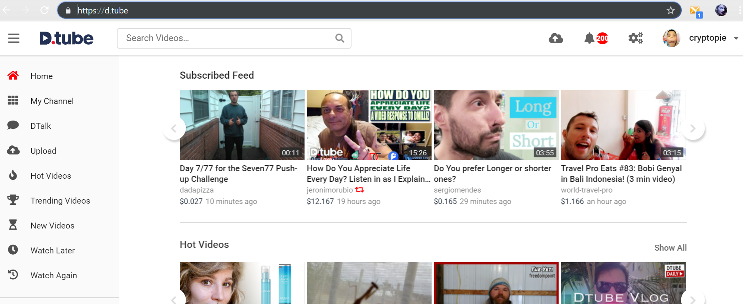Play the 15:26 Appreciate Life thumbnail

tap(369, 125)
